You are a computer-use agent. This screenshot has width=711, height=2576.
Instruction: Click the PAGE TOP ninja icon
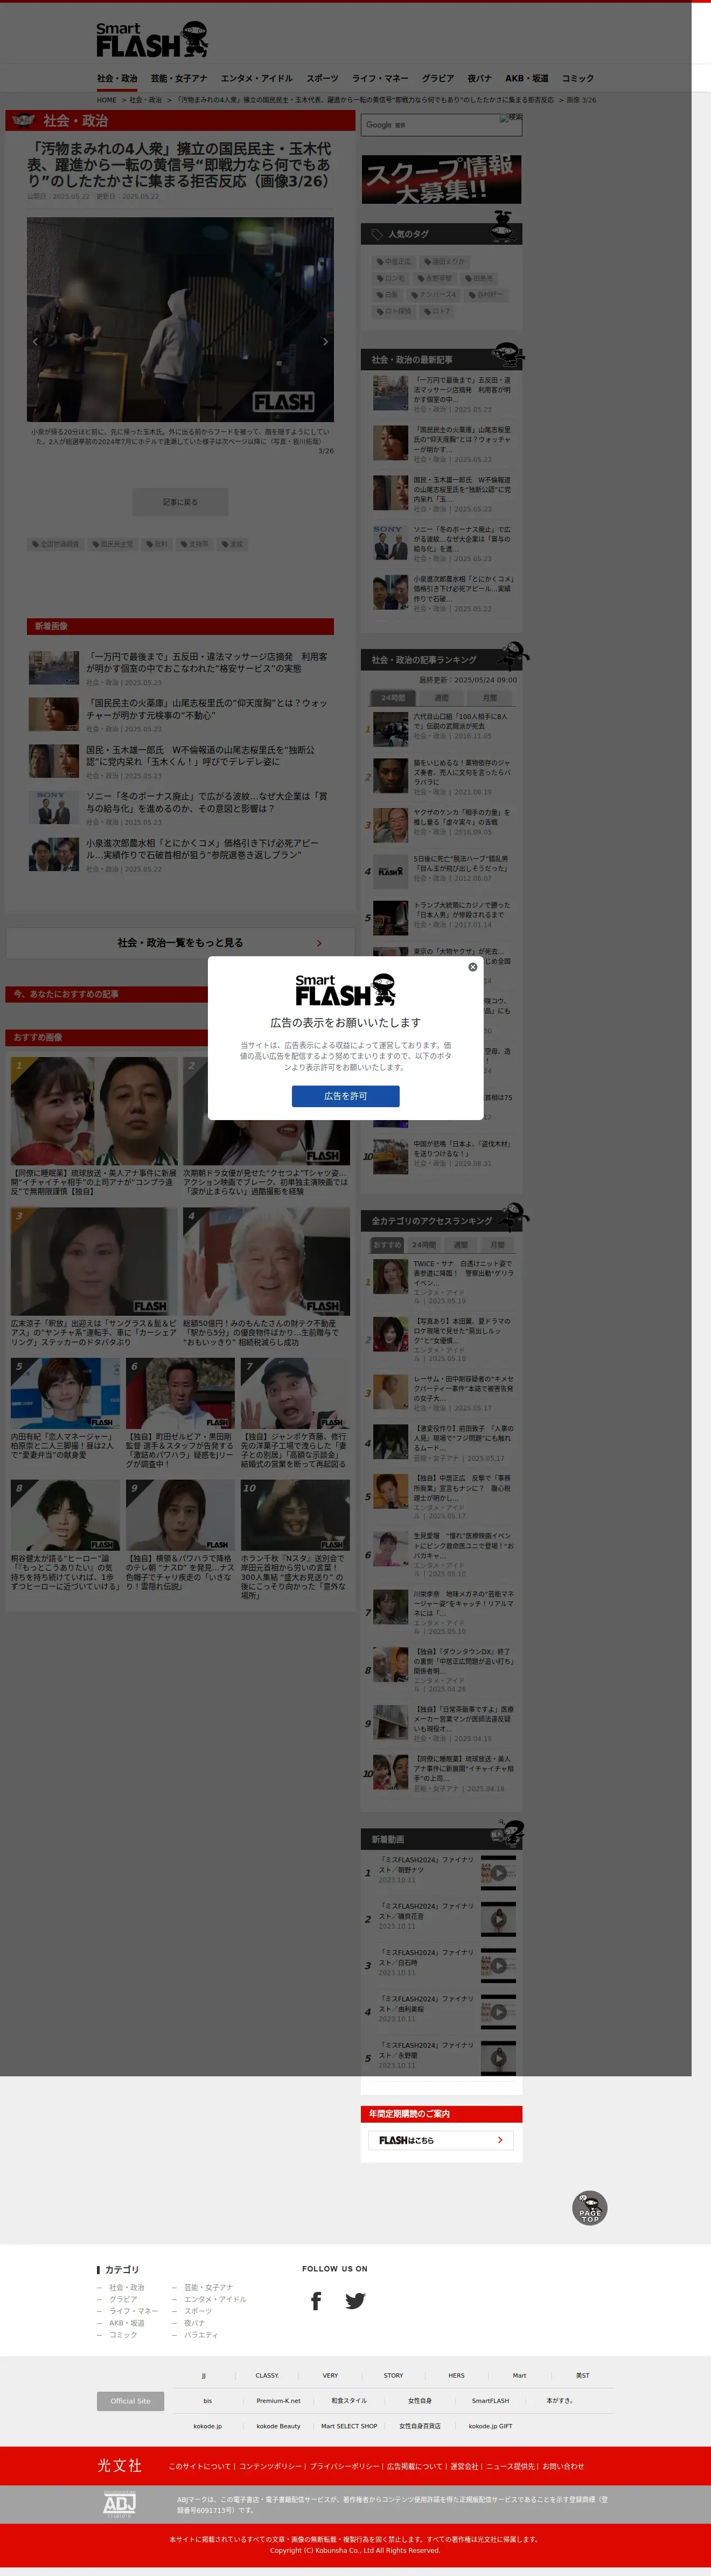pyautogui.click(x=589, y=2208)
